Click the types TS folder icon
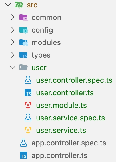 tap(23, 55)
